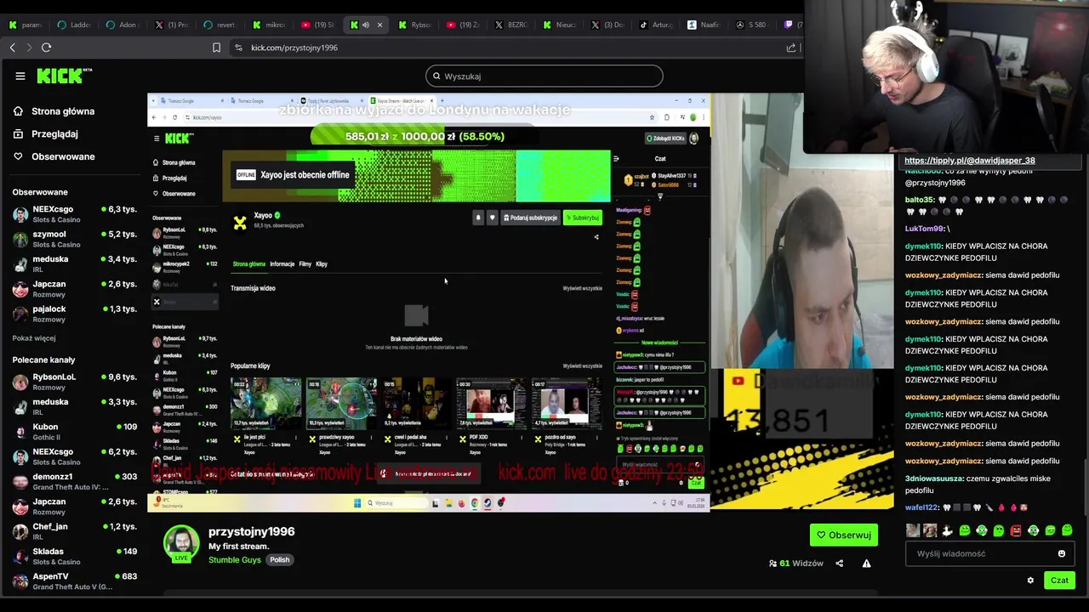Pick the first photo emote in the row
Screen dimensions: 1089x612
coord(913,530)
